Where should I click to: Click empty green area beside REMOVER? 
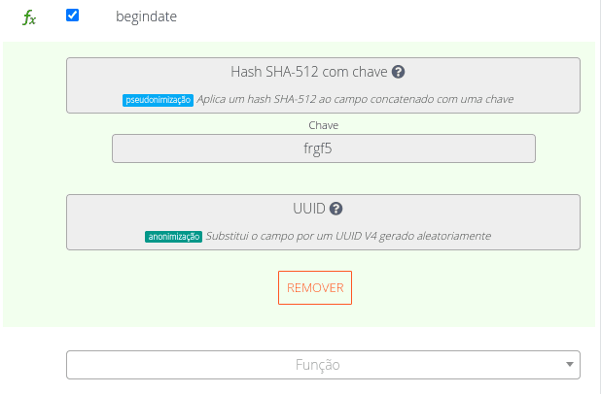[467, 288]
